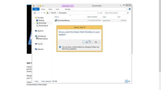Click the Application type cell
Screen dimensions: 161x90
click(x=106, y=20)
